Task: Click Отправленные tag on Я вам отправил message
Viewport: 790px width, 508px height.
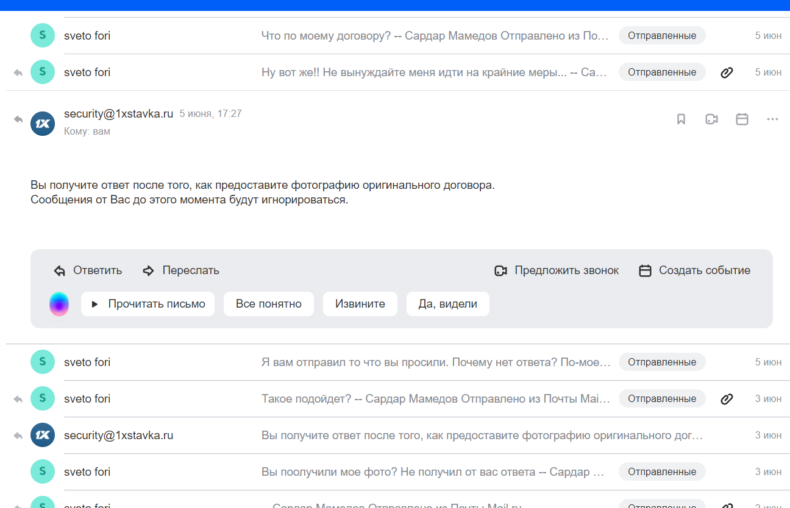Action: pos(662,362)
